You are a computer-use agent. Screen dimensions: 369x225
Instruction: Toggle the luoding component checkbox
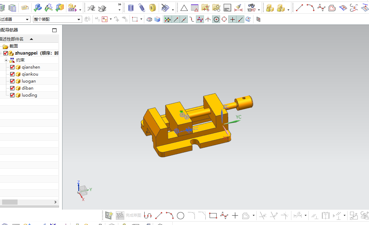click(12, 95)
